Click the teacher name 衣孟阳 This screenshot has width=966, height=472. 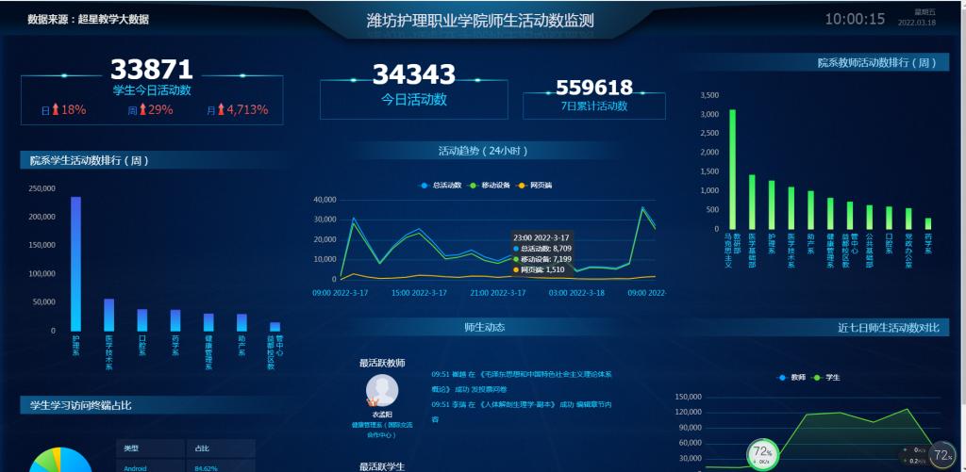pos(382,415)
